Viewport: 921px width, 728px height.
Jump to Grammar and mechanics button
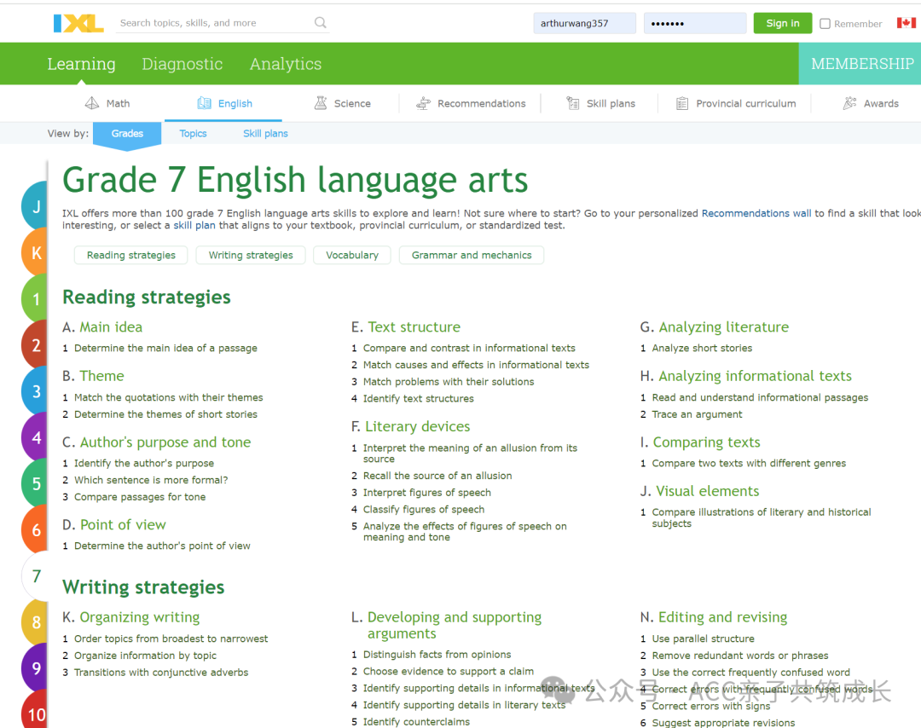click(472, 255)
